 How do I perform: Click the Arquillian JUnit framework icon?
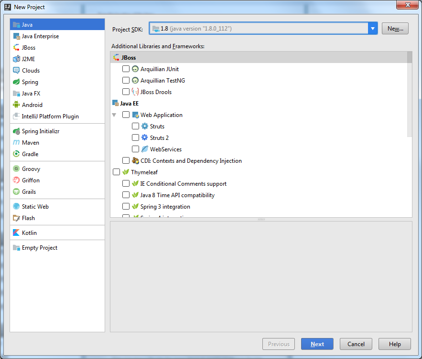click(x=135, y=69)
